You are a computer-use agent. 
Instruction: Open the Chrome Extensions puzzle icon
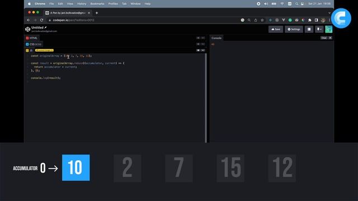pyautogui.click(x=310, y=20)
